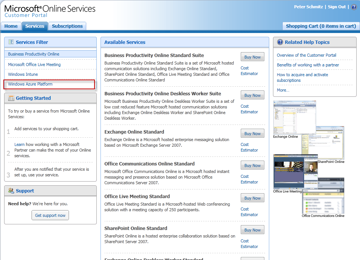Click the Learn link about Microsoft Partners
This screenshot has height=260, width=360.
(x=19, y=144)
